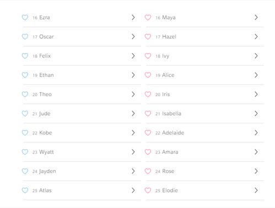Click the chevron arrow in Atlas row
This screenshot has width=275, height=208.
(133, 190)
